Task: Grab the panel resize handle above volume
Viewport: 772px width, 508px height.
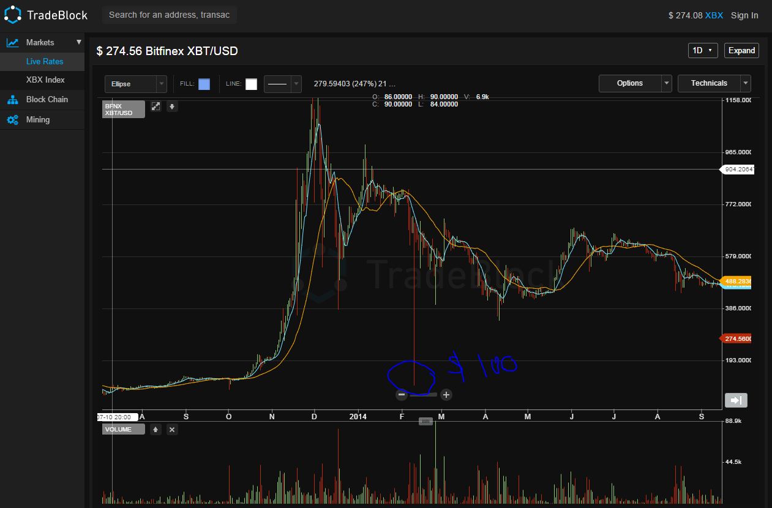Action: click(425, 421)
